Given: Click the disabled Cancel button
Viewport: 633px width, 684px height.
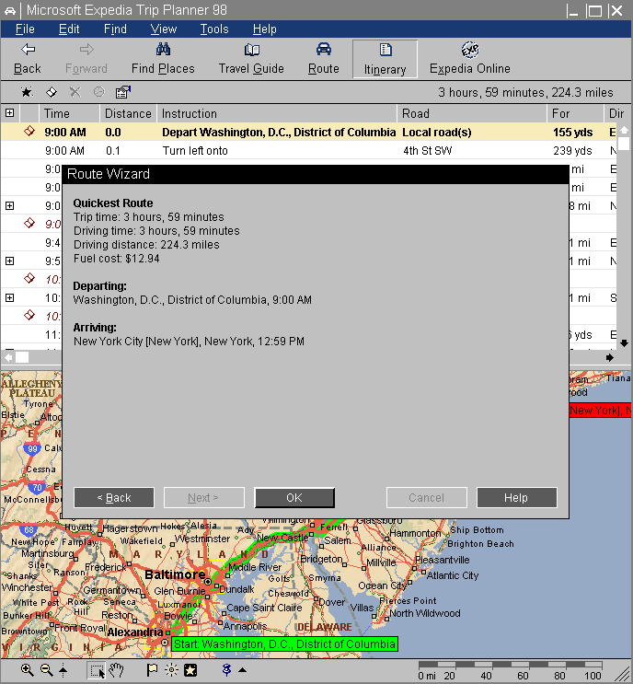Looking at the screenshot, I should tap(426, 498).
